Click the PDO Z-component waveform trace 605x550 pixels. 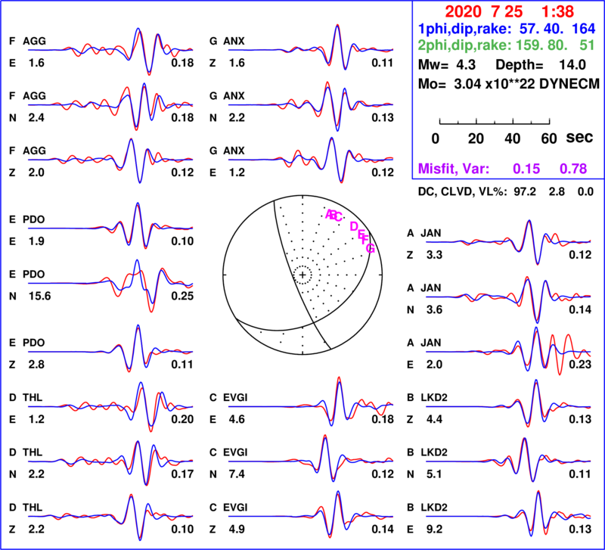(110, 349)
